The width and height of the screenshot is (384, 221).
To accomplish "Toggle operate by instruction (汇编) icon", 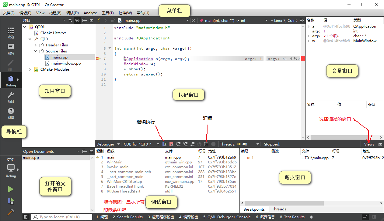I will [x=206, y=144].
